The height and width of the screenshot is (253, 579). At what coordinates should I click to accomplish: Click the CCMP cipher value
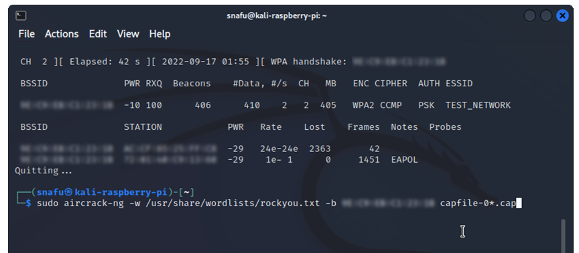pyautogui.click(x=391, y=106)
